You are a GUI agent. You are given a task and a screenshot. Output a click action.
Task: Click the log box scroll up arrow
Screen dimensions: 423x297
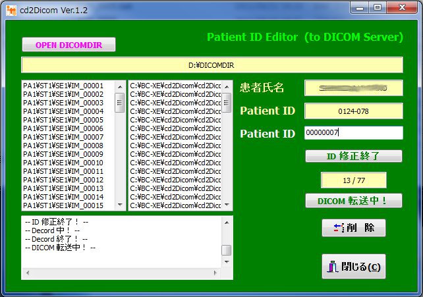(227, 223)
